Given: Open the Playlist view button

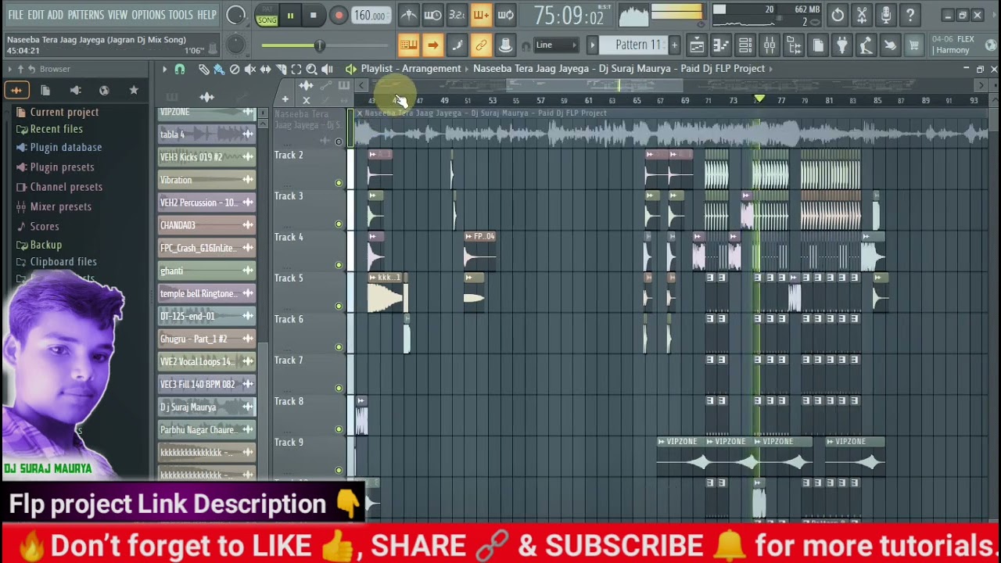Looking at the screenshot, I should 696,45.
